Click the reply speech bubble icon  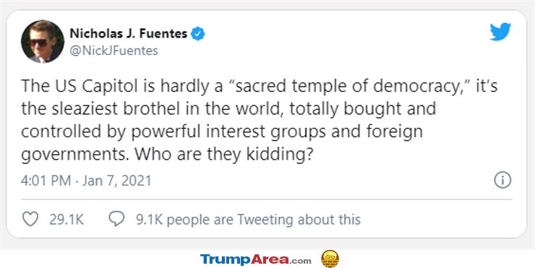(116, 220)
